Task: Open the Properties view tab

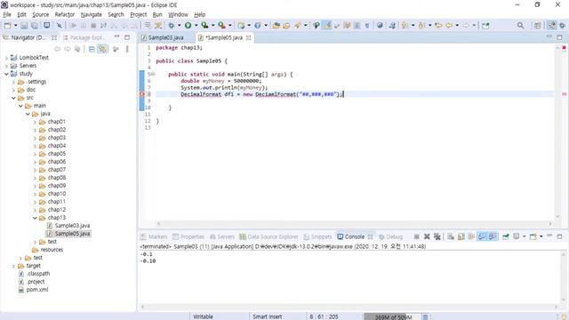Action: (x=188, y=236)
